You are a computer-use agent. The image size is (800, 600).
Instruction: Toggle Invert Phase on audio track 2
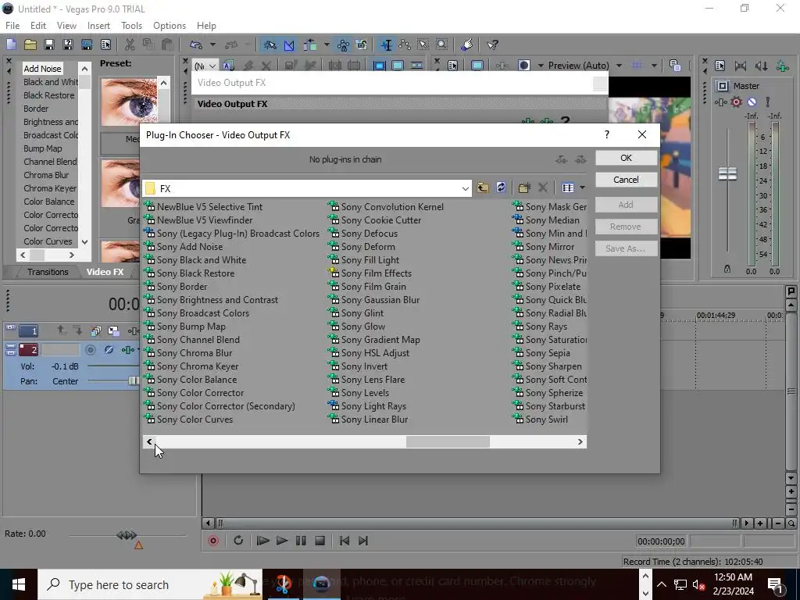tap(109, 349)
